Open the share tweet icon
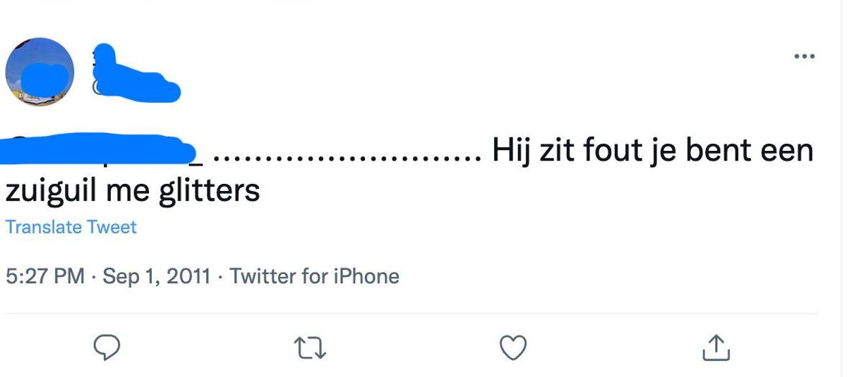The image size is (847, 377). tap(716, 347)
